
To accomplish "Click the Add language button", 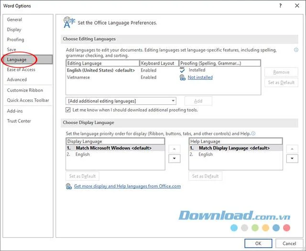I will pos(198,101).
